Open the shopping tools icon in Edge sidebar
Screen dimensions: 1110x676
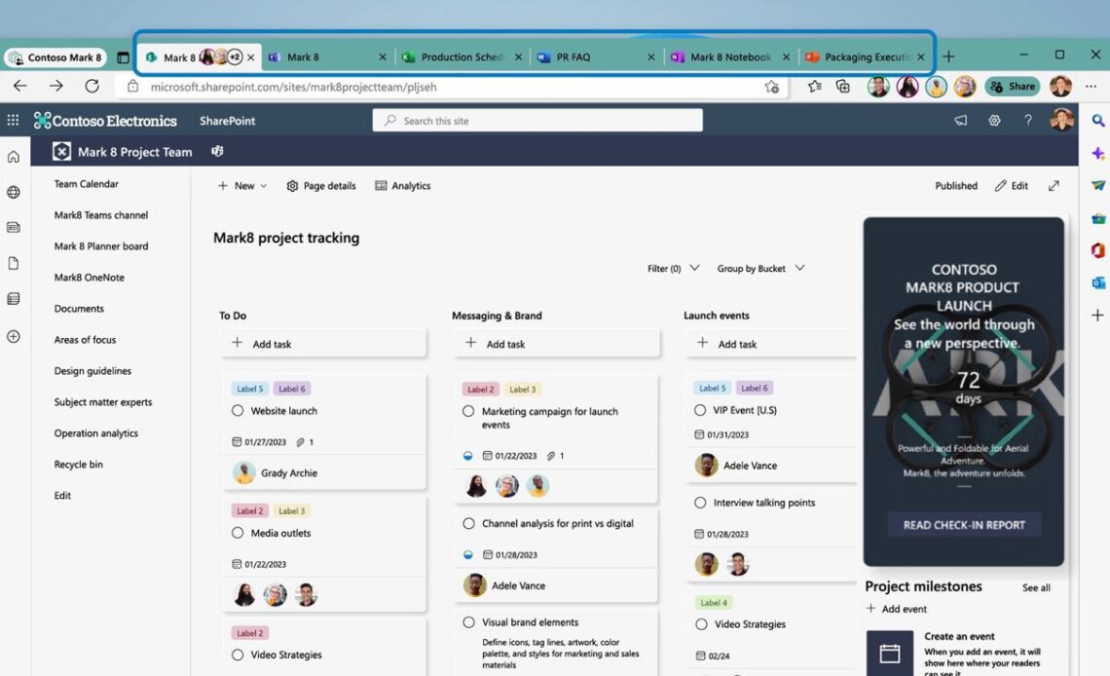point(1097,218)
